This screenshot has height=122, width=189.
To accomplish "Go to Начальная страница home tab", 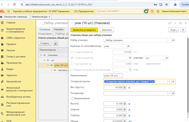I will click(x=15, y=17).
